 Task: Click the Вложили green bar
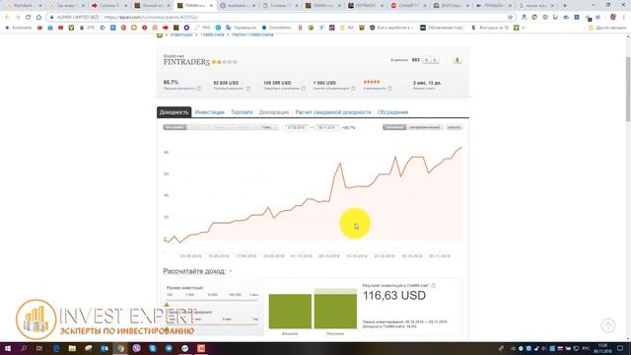click(290, 312)
